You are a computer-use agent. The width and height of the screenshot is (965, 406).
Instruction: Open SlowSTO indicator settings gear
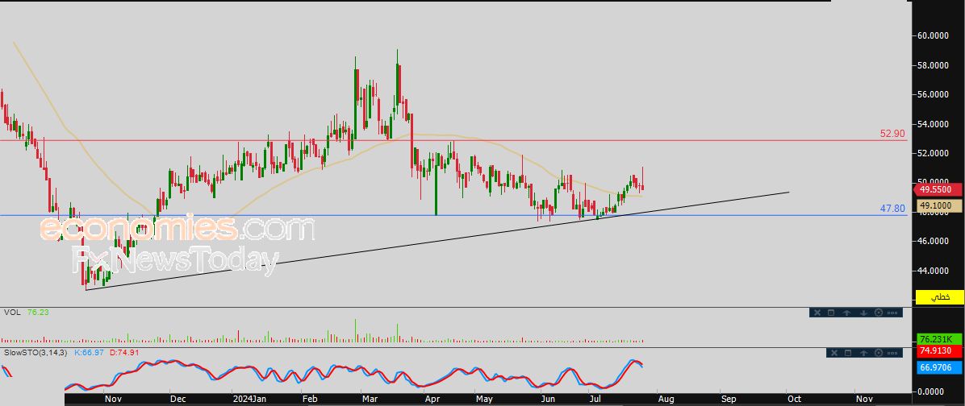click(878, 353)
